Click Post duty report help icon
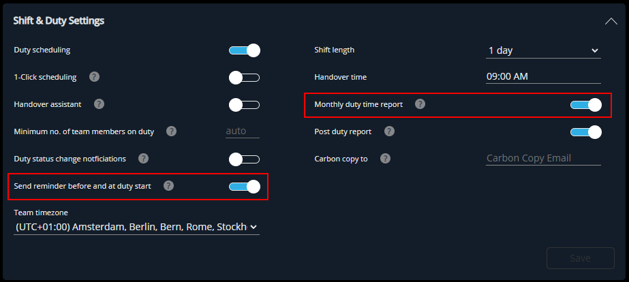Image resolution: width=629 pixels, height=282 pixels. point(390,131)
